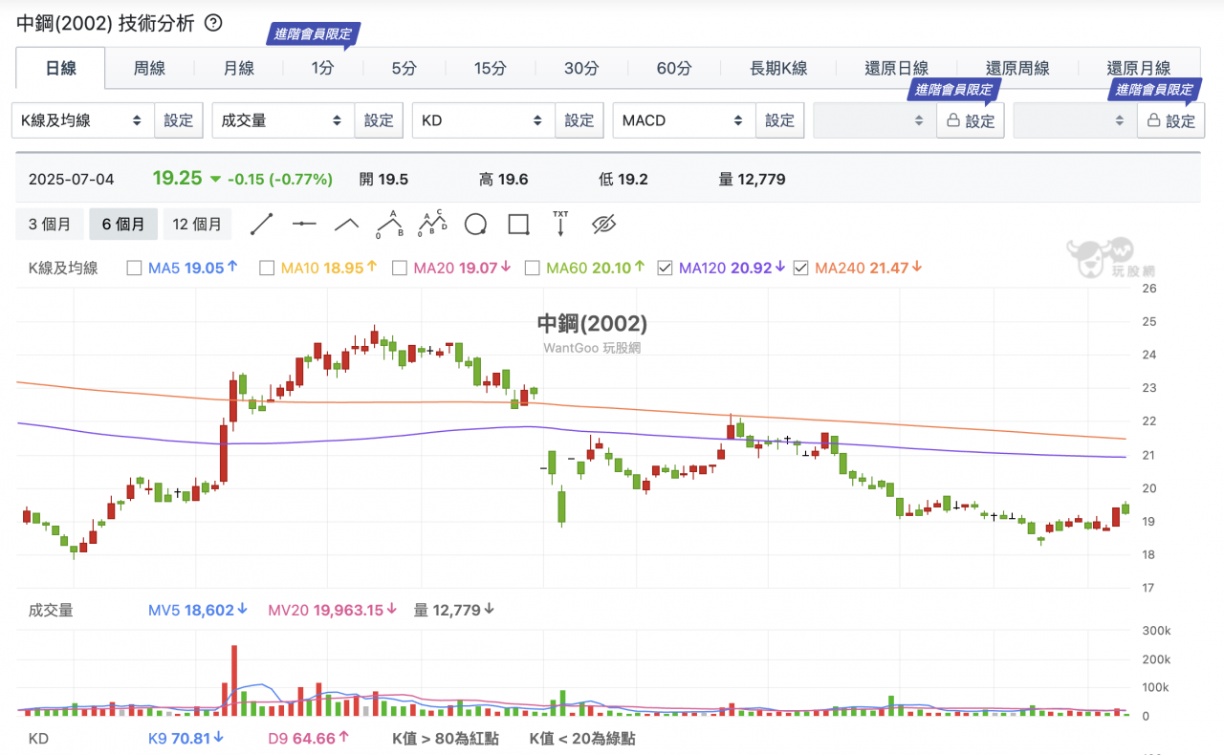Open the first locked empty indicator dropdown
Viewport: 1224px width, 755px height.
click(x=875, y=120)
